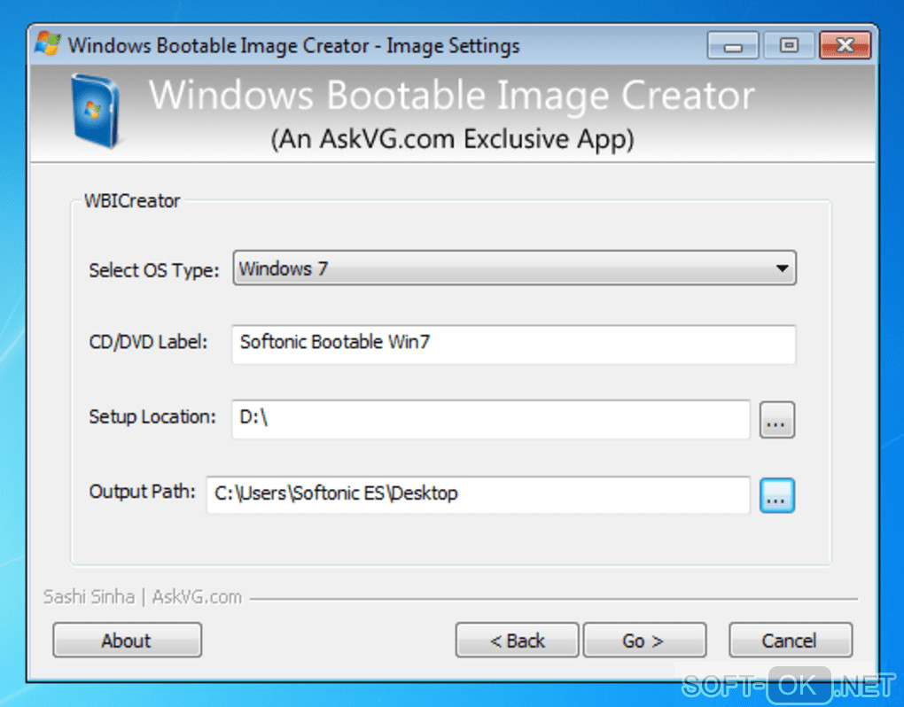
Task: Click the Output Path text field
Action: [478, 494]
